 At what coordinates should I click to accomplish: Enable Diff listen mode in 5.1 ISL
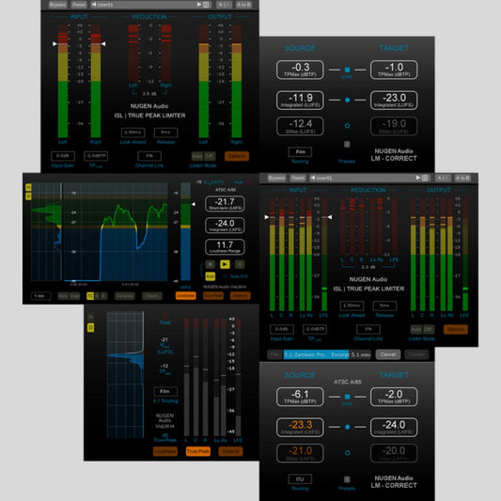click(x=428, y=329)
